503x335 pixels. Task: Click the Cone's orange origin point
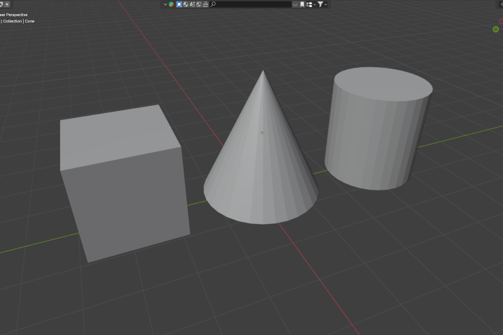pos(262,133)
